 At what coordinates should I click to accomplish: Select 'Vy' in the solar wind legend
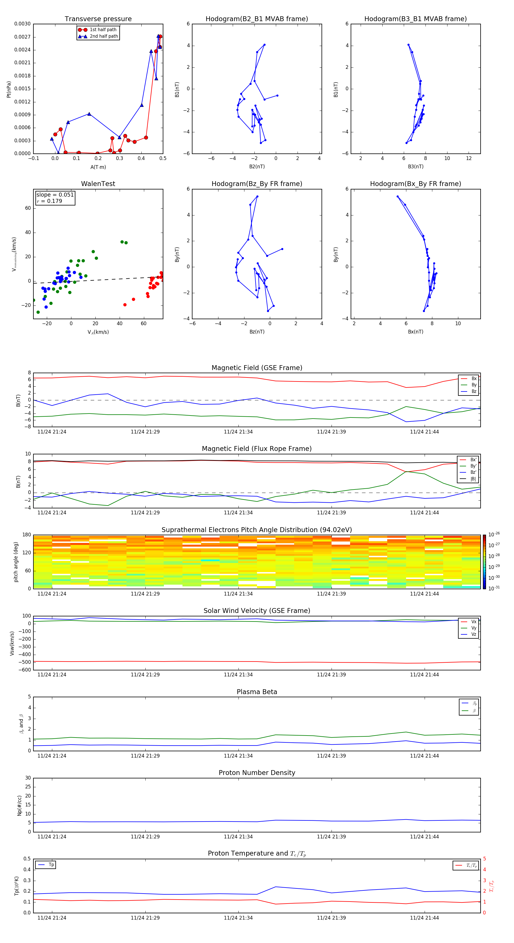point(469,628)
